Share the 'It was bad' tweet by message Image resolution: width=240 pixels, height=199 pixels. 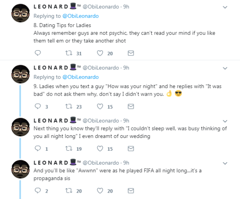[131, 106]
